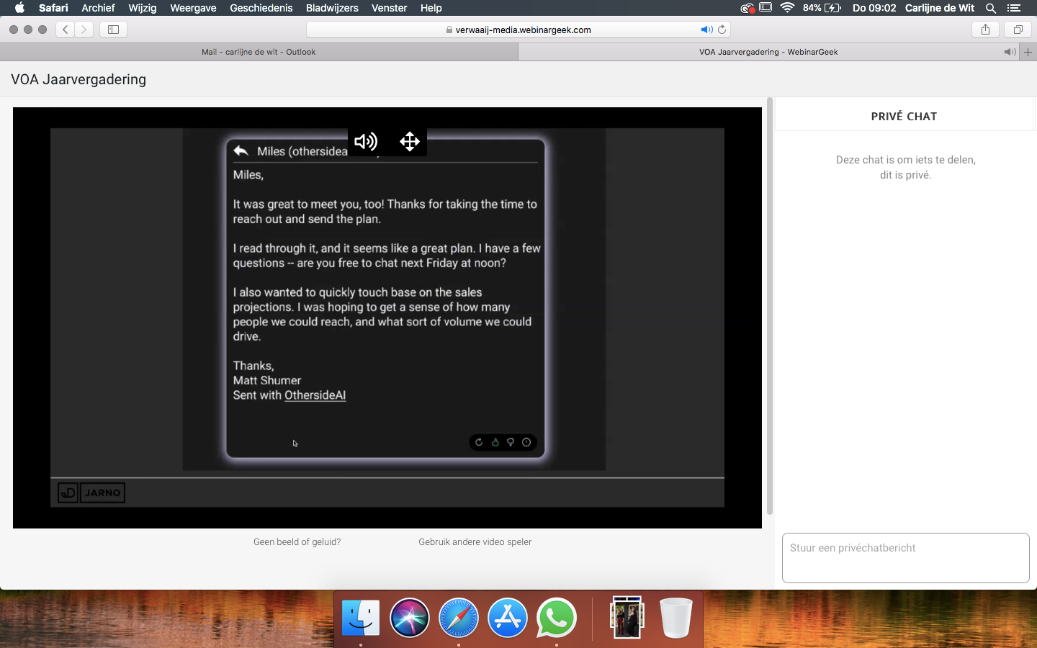Click the video player volume speaker icon
Screen dimensions: 1037x648
pos(366,141)
